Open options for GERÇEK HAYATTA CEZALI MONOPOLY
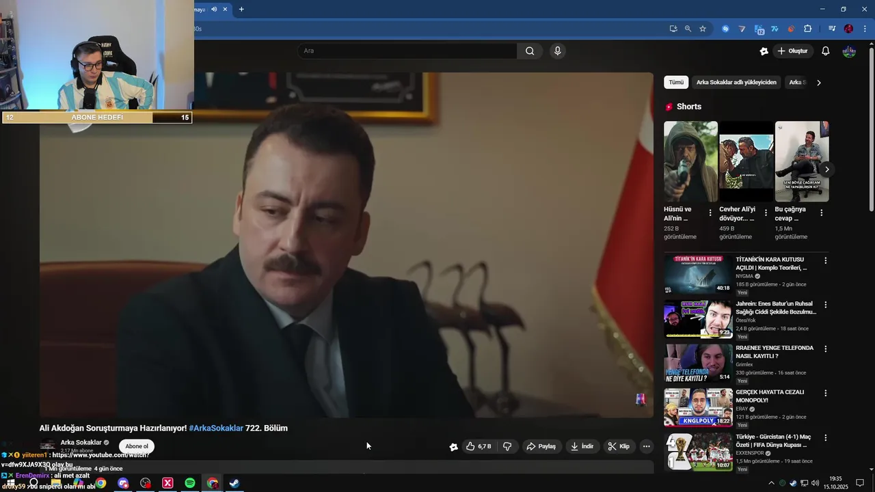The width and height of the screenshot is (875, 492). pyautogui.click(x=825, y=393)
